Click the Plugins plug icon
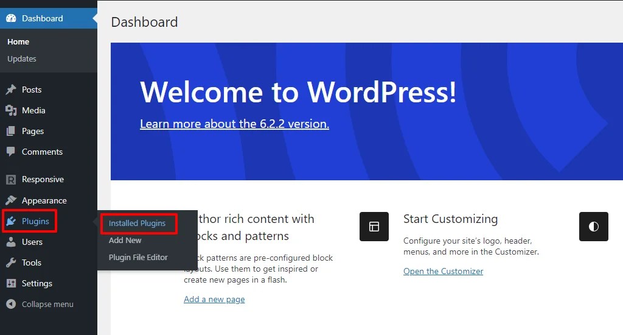Screen dimensions: 623x335 click(11, 221)
